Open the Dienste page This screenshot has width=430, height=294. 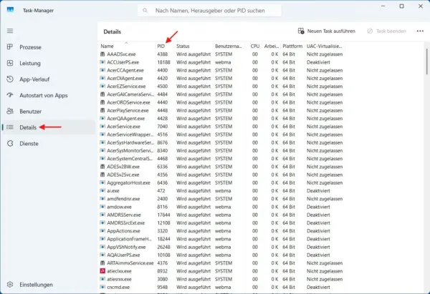49,144
